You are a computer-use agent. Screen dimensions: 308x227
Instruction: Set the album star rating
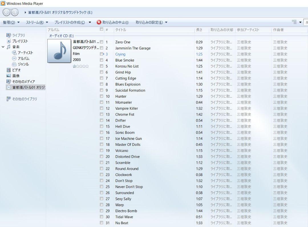[81, 66]
